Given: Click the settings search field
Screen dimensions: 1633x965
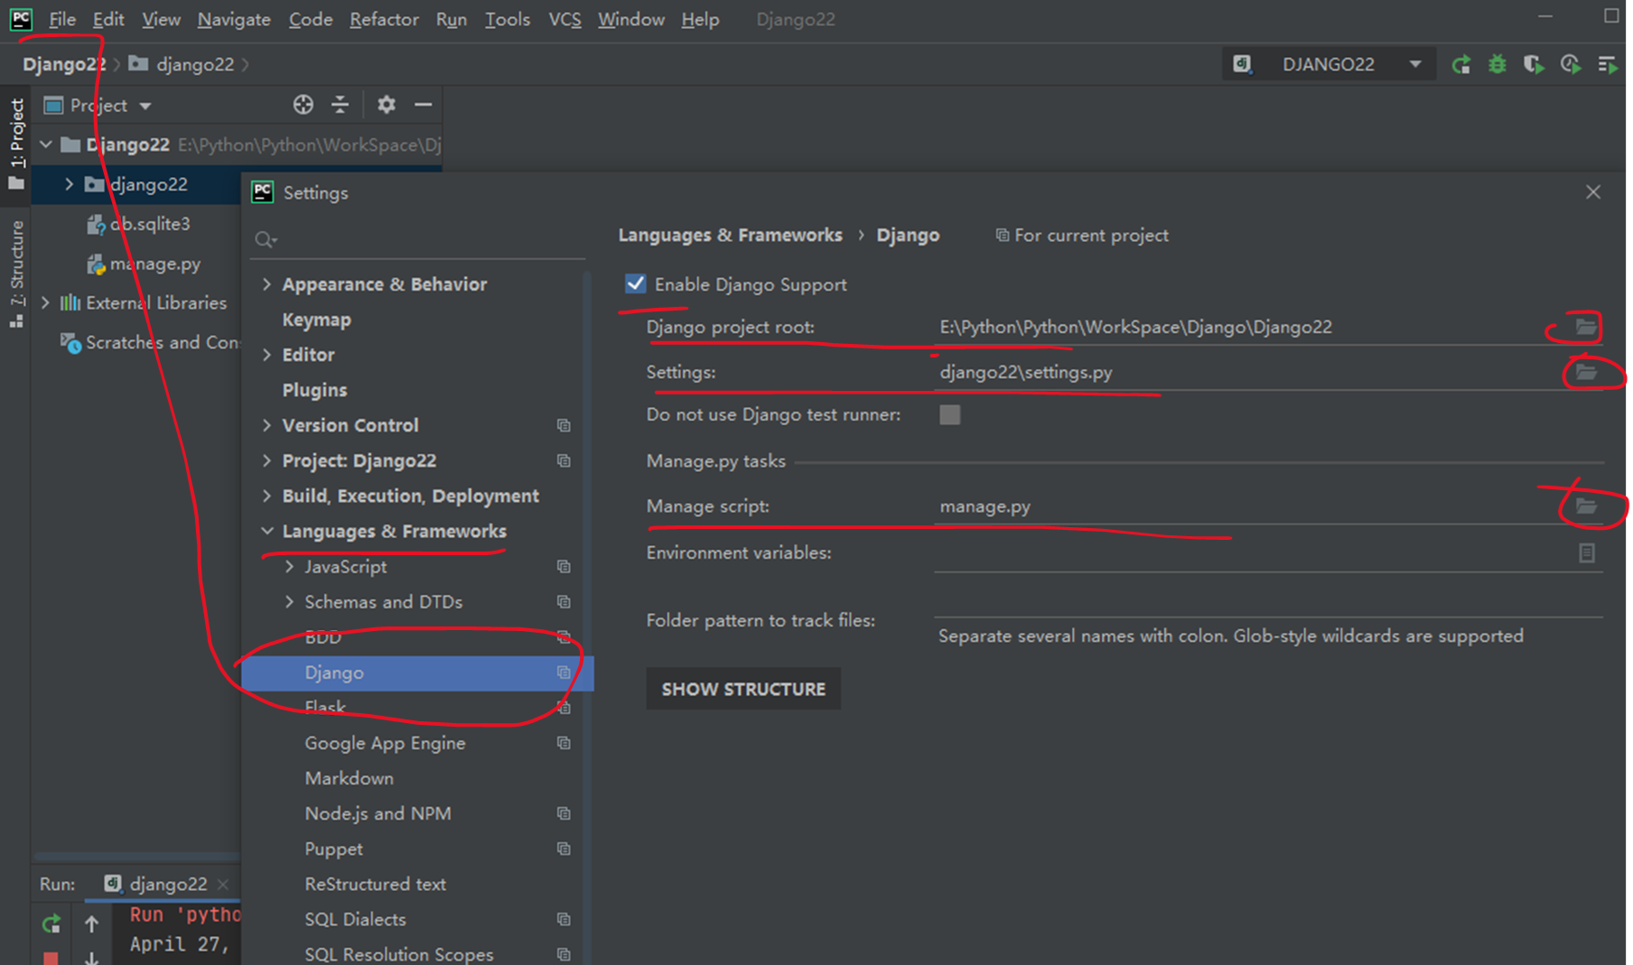Looking at the screenshot, I should pyautogui.click(x=418, y=239).
